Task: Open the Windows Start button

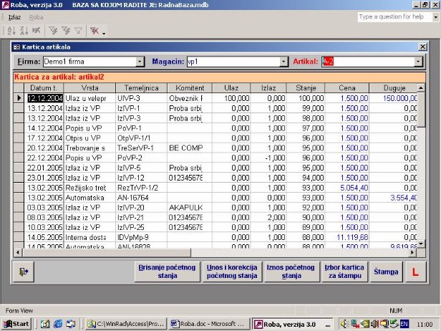Action: 16,324
